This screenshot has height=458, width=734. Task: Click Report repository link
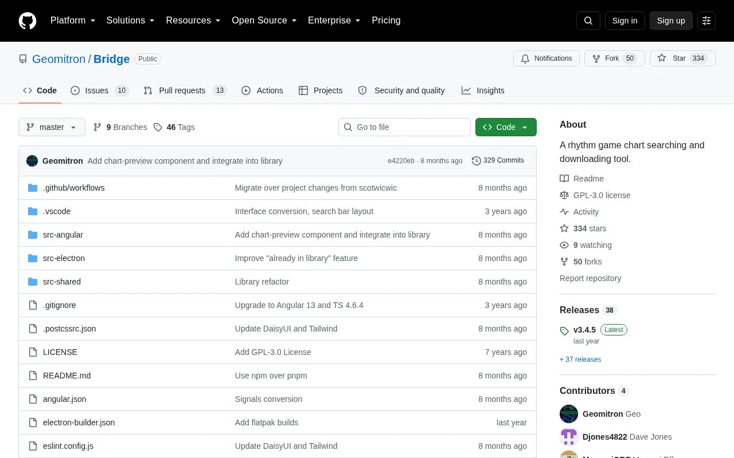tap(590, 278)
